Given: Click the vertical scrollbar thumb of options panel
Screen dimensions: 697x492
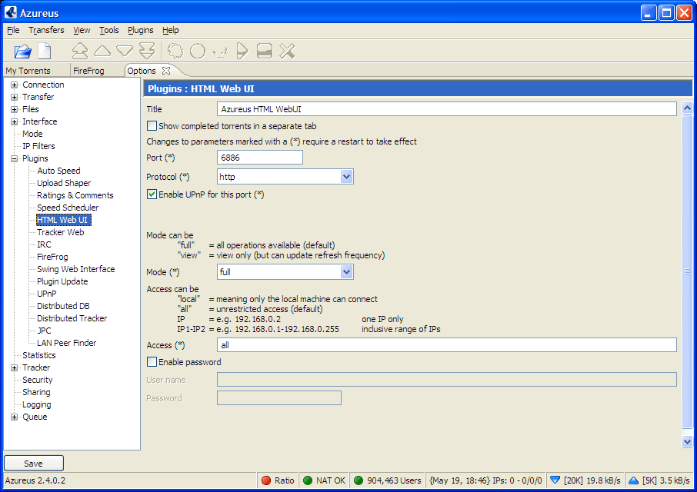Looking at the screenshot, I should point(687,271).
